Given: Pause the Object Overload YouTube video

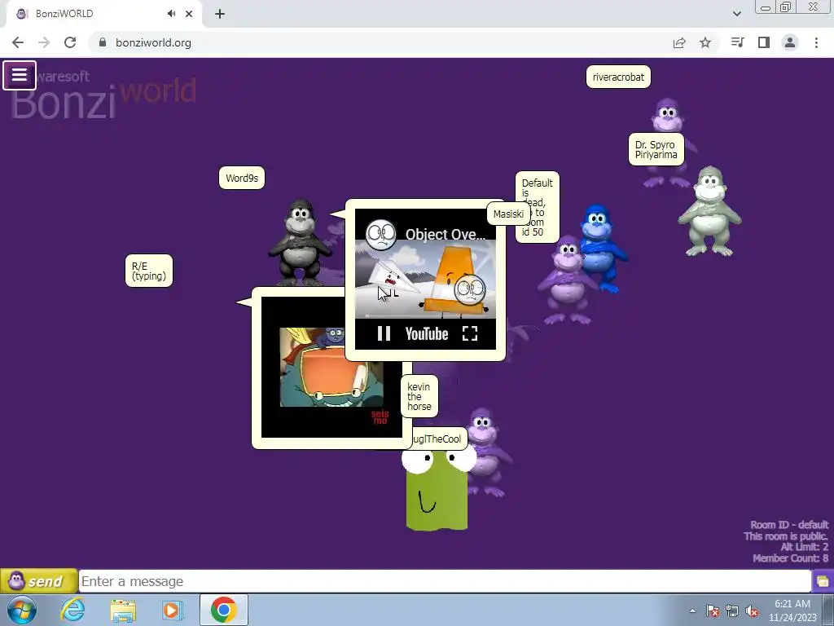Looking at the screenshot, I should 384,333.
